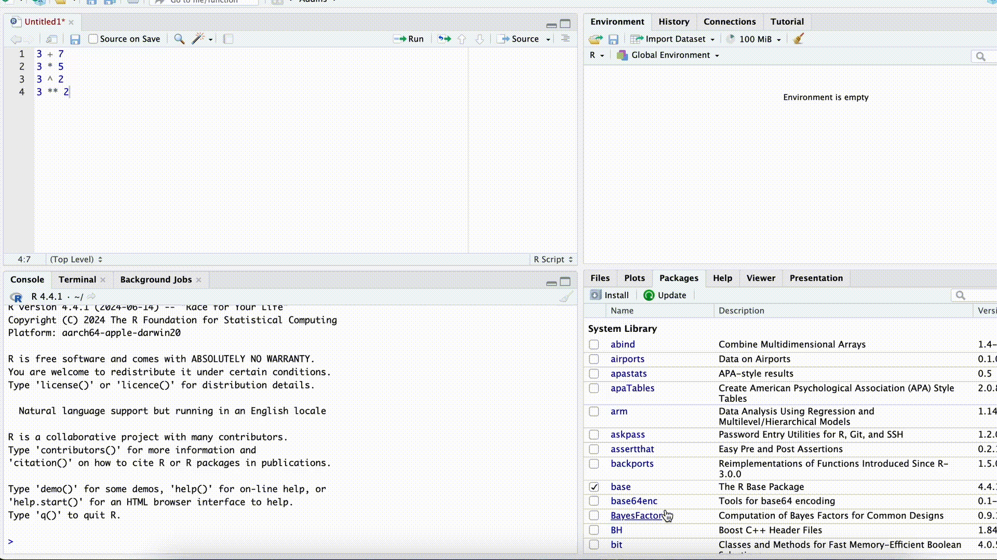
Task: Expand the Global Environment dropdown
Action: click(x=669, y=55)
